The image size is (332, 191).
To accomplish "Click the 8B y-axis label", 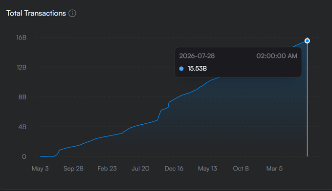I will (x=22, y=97).
